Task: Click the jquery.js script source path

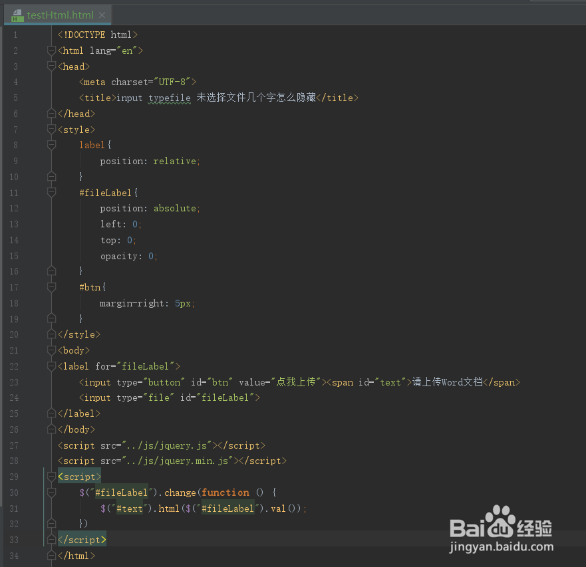Action: click(x=167, y=445)
